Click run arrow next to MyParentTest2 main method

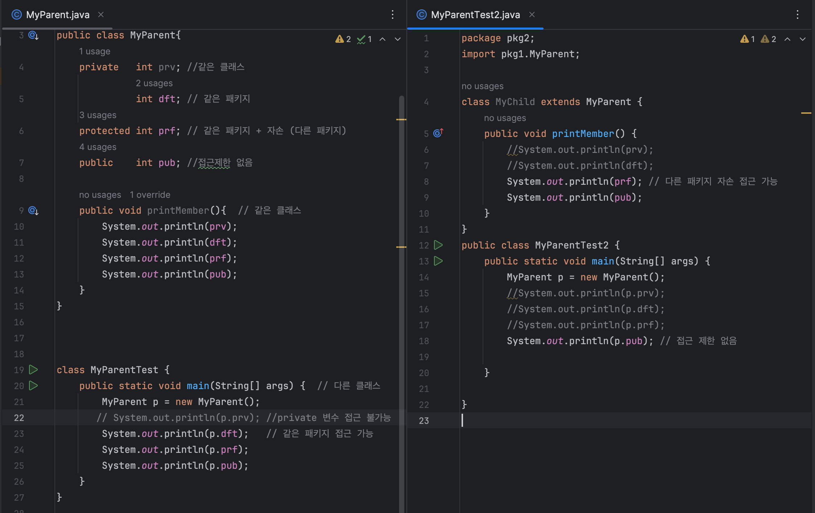coord(438,261)
